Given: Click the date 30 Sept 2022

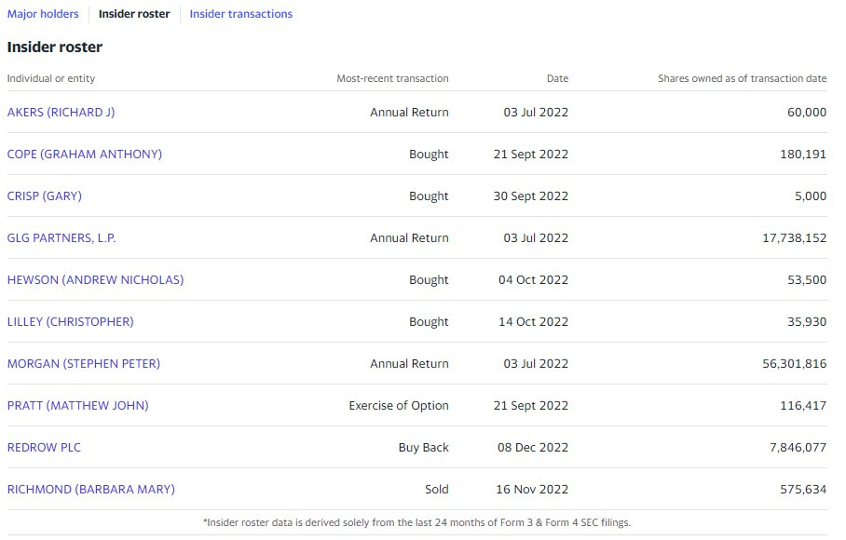Looking at the screenshot, I should coord(531,196).
